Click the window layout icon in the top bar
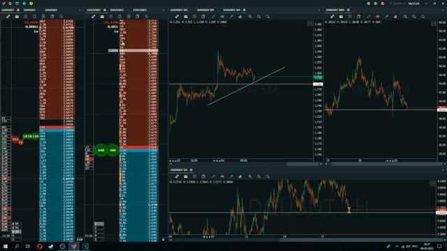Image resolution: width=447 pixels, height=251 pixels. point(17,3)
